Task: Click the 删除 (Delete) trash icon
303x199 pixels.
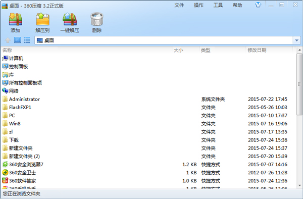Action: point(97,19)
